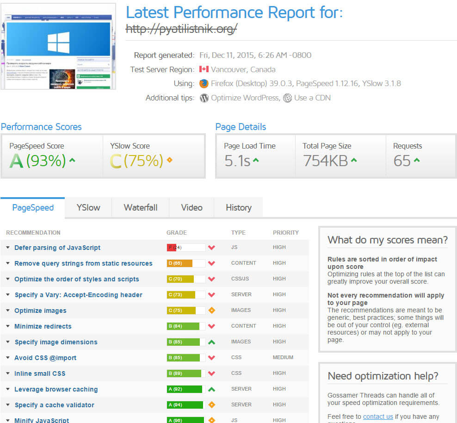Click the WordPress icon beside Optimize WordPress
This screenshot has height=423, width=457.
click(x=204, y=98)
